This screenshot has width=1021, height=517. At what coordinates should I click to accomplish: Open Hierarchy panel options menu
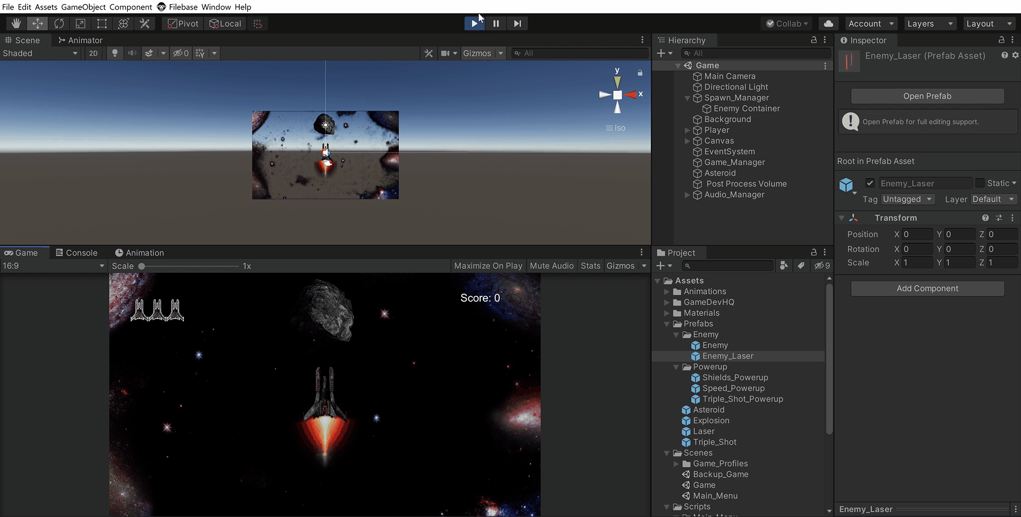tap(825, 40)
